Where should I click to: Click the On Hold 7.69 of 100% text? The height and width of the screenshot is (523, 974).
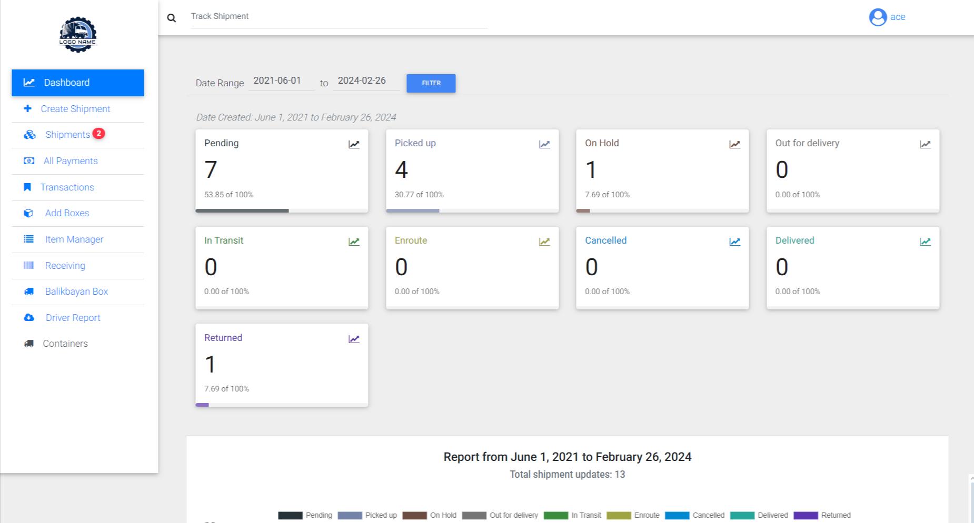click(x=607, y=195)
